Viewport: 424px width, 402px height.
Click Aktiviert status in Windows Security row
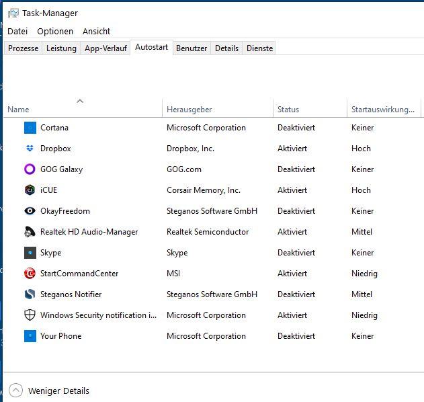pyautogui.click(x=292, y=315)
